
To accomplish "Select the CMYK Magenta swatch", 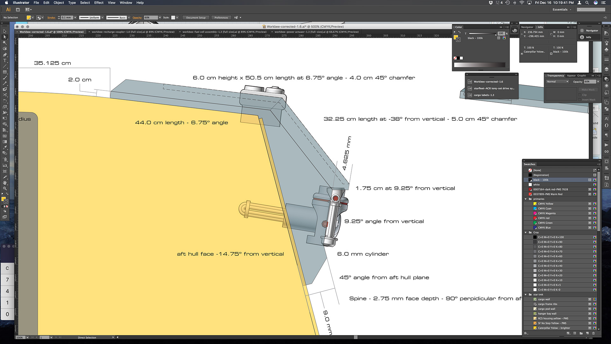I will pos(546,213).
